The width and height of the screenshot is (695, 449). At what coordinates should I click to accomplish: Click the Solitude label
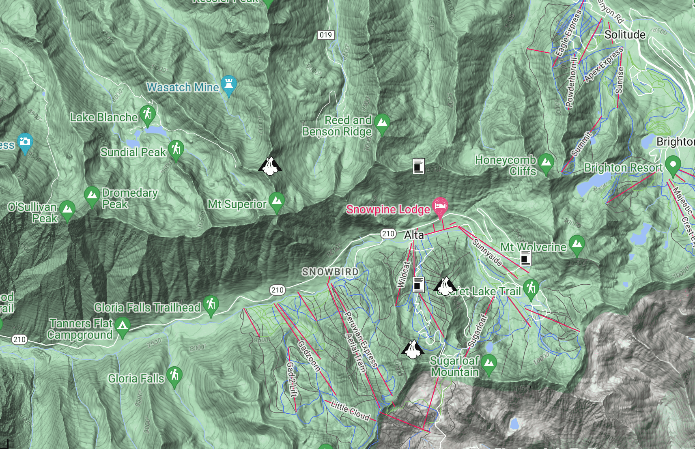coord(625,35)
